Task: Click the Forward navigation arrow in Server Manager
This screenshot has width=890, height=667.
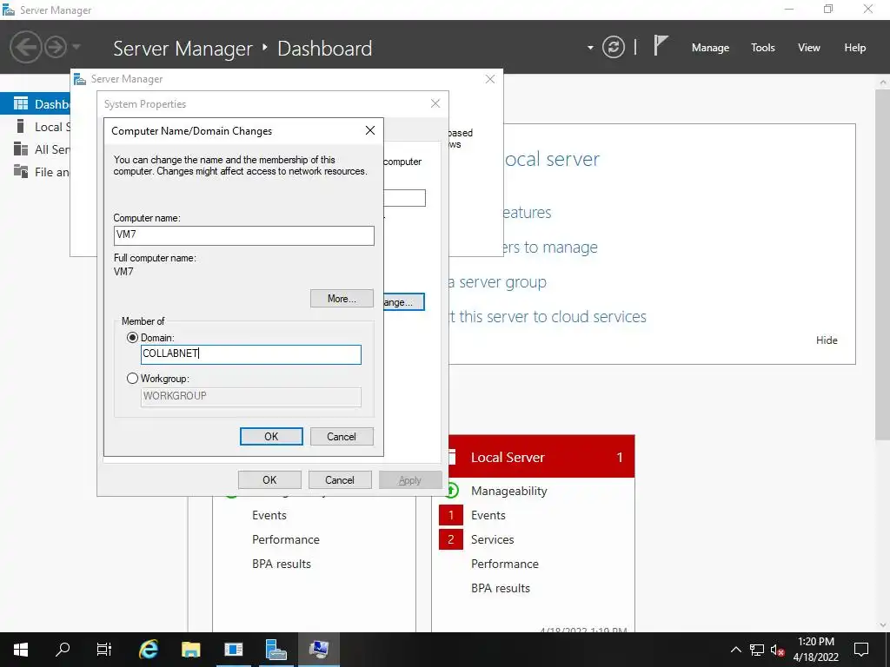Action: click(x=56, y=47)
